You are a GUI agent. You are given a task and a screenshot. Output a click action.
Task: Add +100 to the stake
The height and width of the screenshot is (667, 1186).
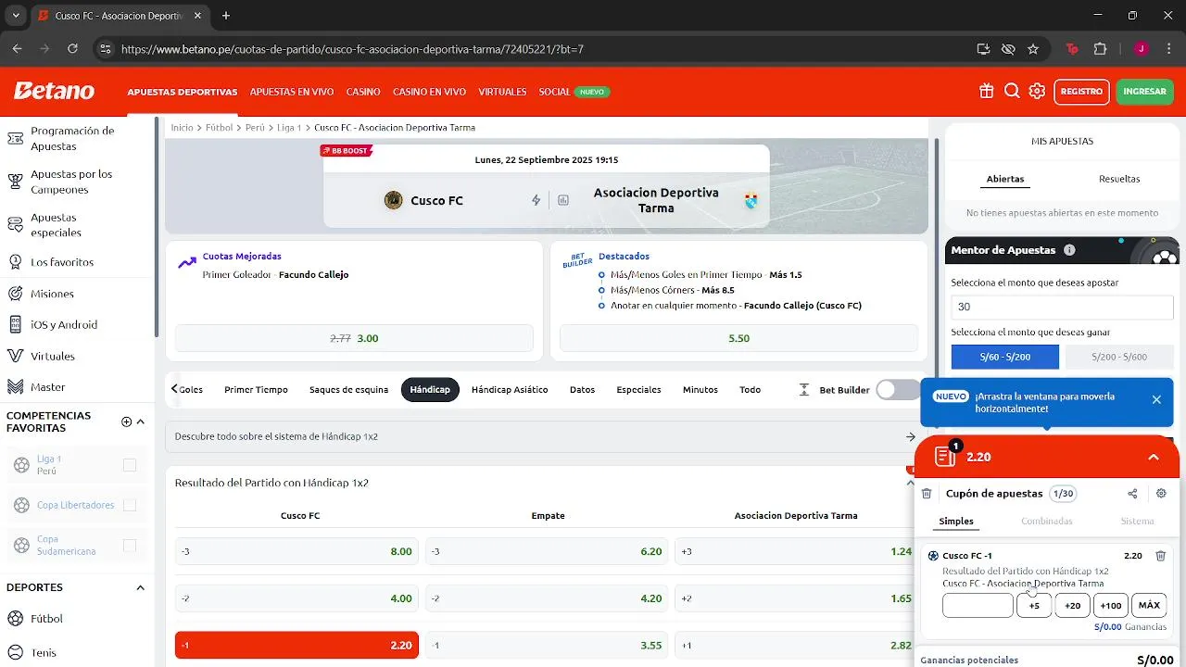pyautogui.click(x=1110, y=606)
